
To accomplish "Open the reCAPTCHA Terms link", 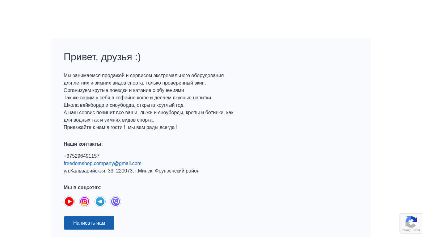I will (x=417, y=230).
